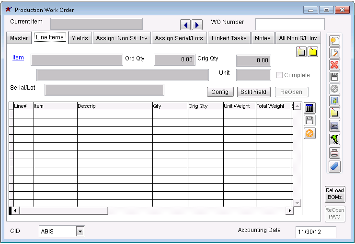Click into the WO Number field

(290, 24)
